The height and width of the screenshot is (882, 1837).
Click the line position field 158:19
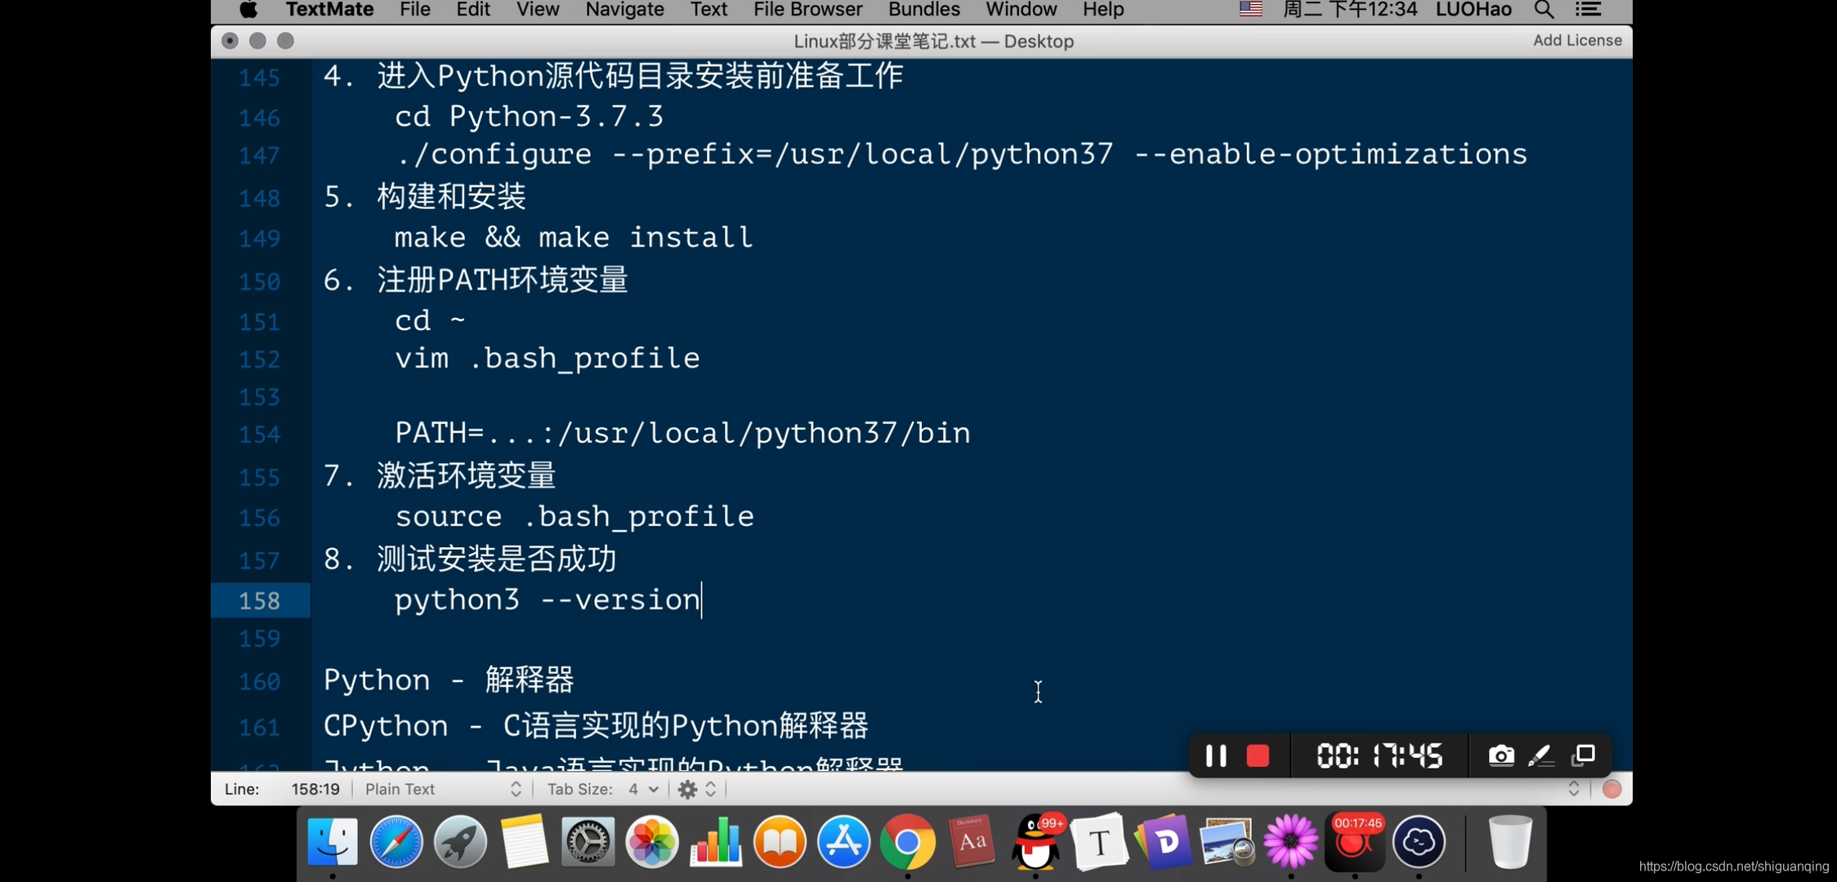tap(315, 789)
